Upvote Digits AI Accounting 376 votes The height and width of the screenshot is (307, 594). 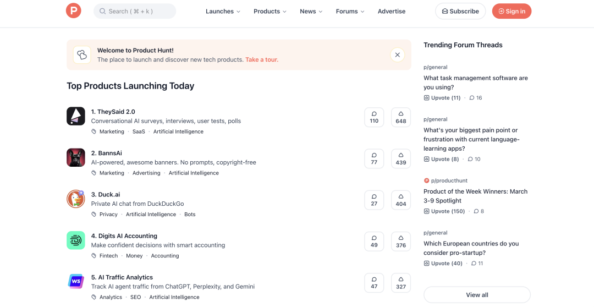(401, 242)
